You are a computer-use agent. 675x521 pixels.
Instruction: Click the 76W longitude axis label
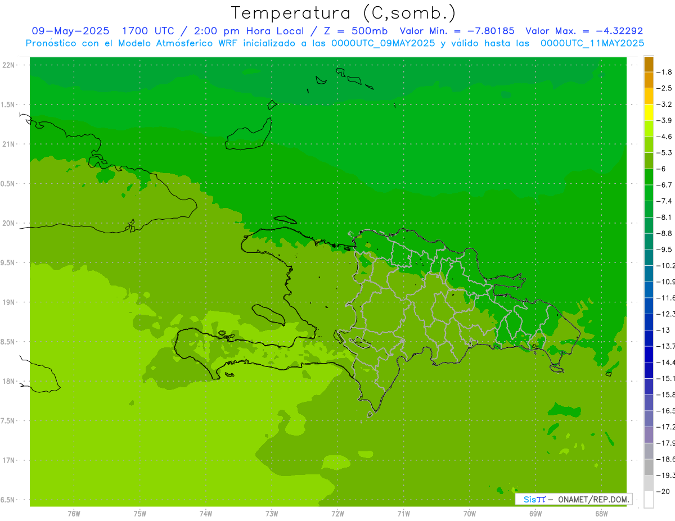pos(74,513)
